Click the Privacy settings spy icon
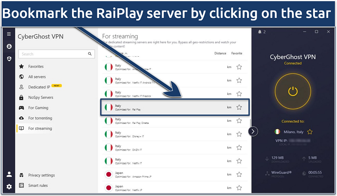Image resolution: width=337 pixels, height=196 pixels. [x=21, y=175]
